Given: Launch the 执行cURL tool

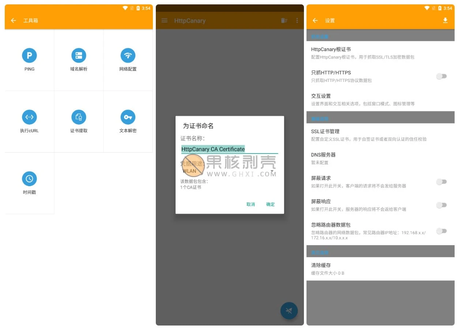Looking at the screenshot, I should point(29,122).
